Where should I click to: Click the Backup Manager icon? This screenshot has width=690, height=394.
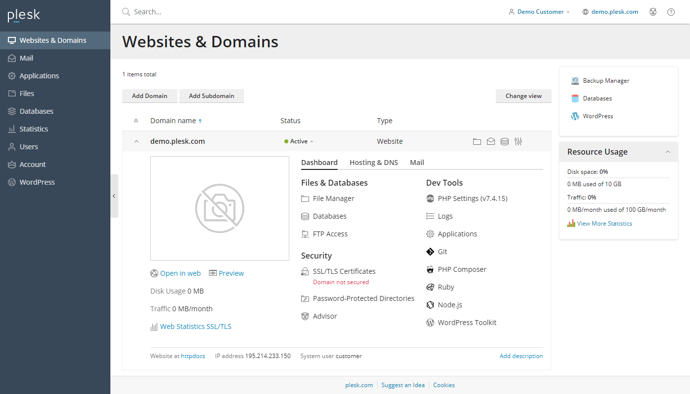(575, 81)
